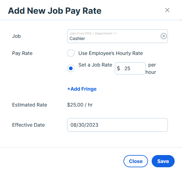The width and height of the screenshot is (182, 170).
Task: Click the "Set a Job Rate" label text
Action: 95,65
